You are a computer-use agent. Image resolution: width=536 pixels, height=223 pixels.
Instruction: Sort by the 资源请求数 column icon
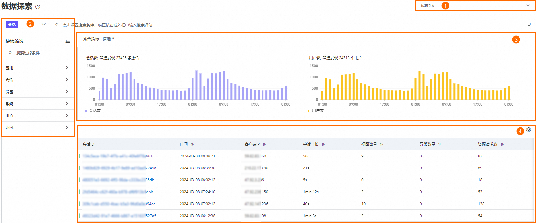tap(502, 144)
